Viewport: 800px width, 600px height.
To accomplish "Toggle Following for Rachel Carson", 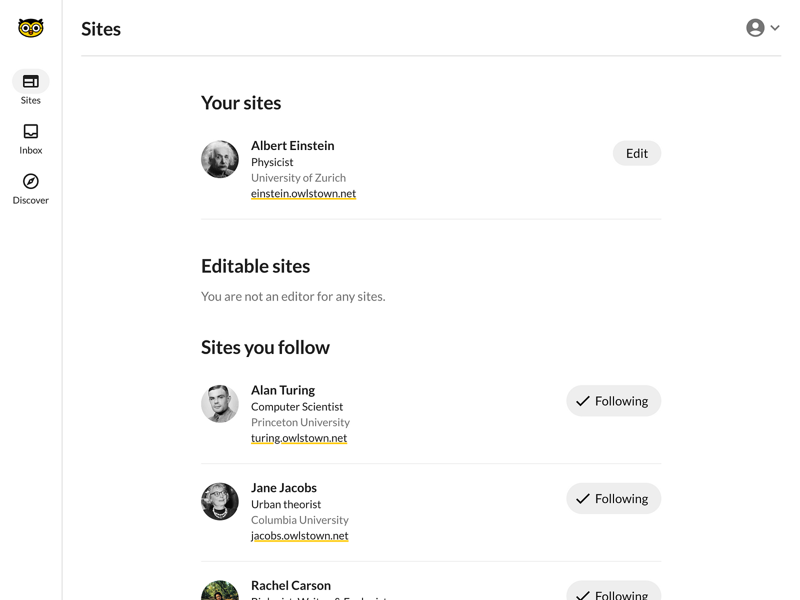I will (x=613, y=591).
